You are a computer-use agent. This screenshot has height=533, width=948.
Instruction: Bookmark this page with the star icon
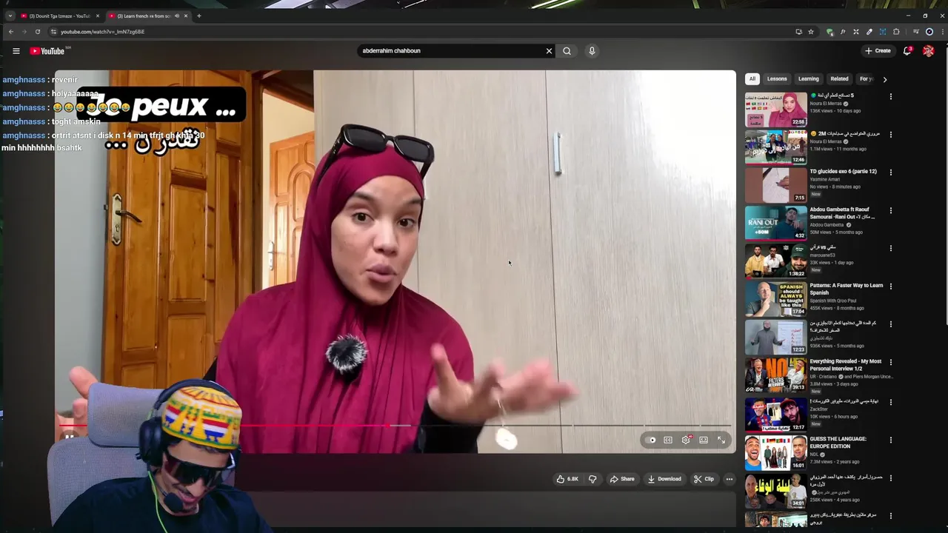coord(811,32)
